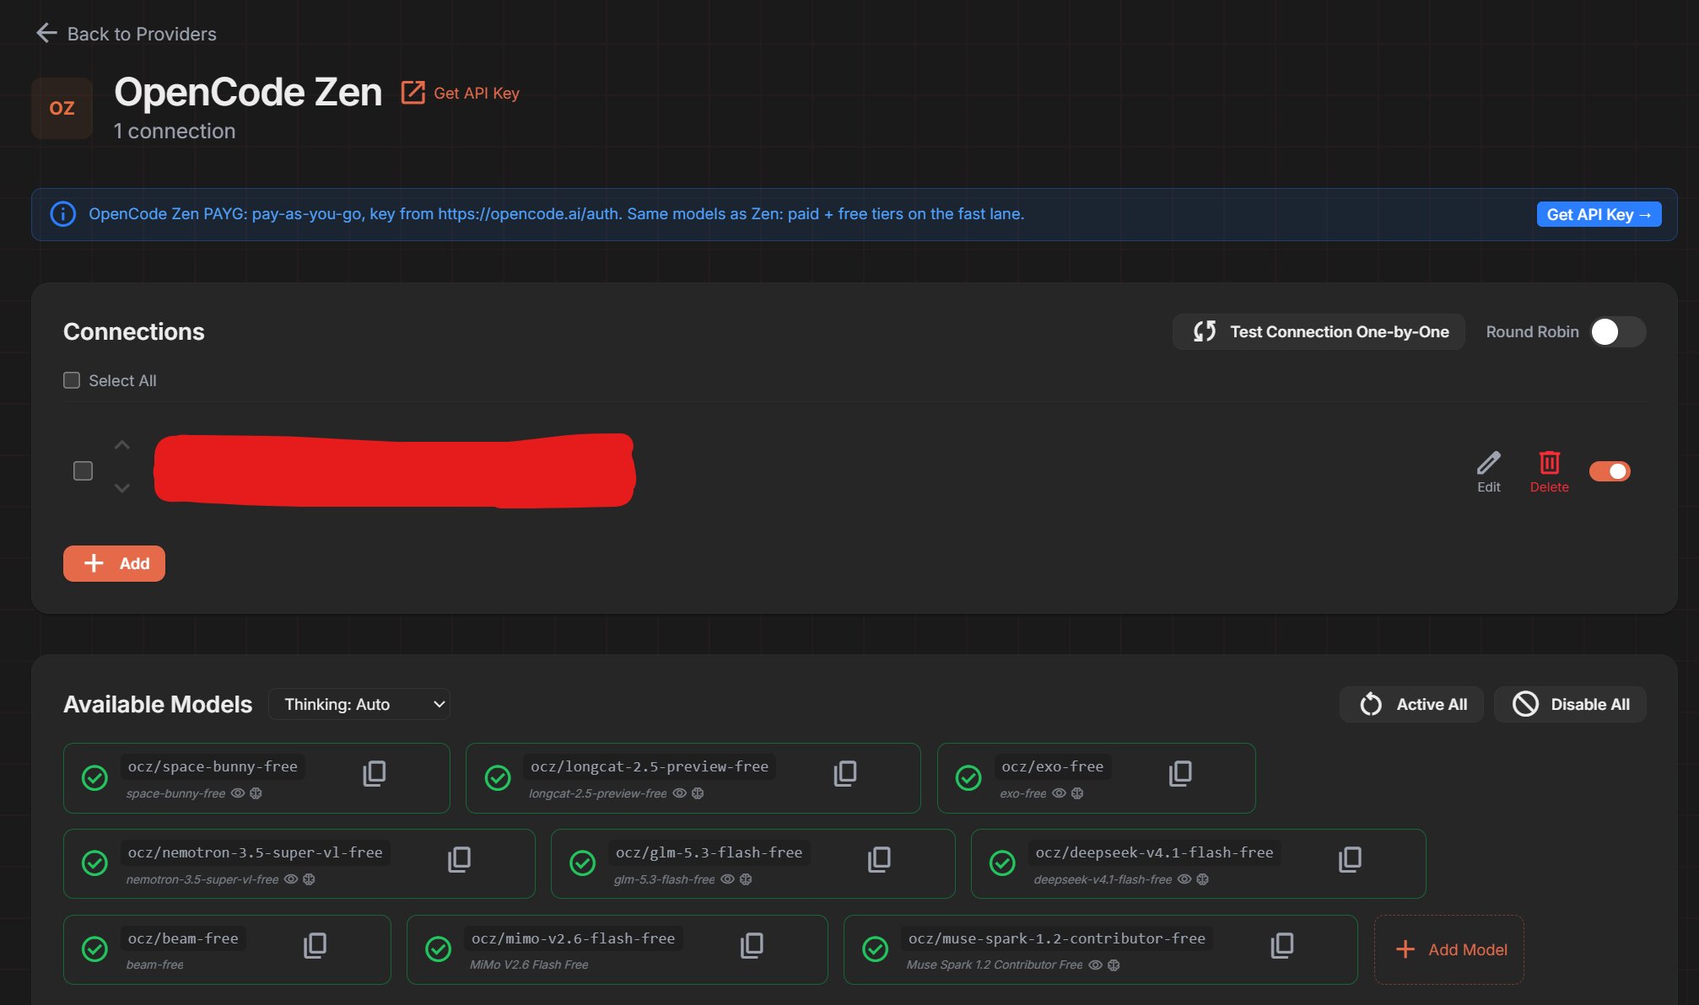This screenshot has width=1699, height=1005.
Task: Select the ocz/deepseek-v4.1-flash-free model name
Action: (x=1154, y=852)
